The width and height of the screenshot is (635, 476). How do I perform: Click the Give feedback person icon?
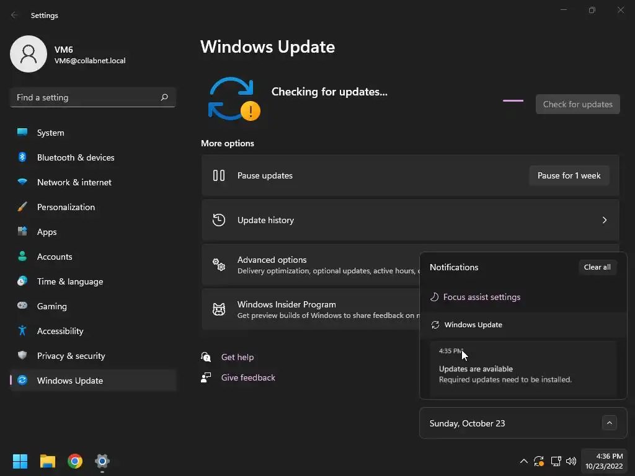pos(206,377)
